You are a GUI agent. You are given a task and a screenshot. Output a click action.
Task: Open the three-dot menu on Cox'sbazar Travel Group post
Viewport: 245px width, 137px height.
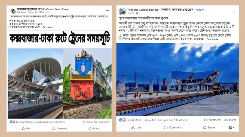tap(107, 10)
